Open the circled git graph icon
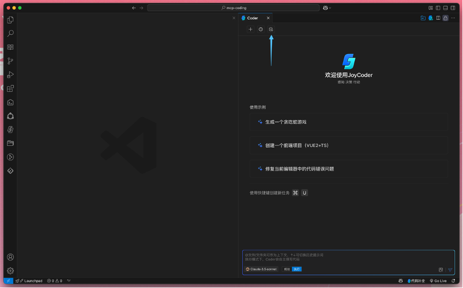Viewport: 463px width, 288px height. point(10,157)
